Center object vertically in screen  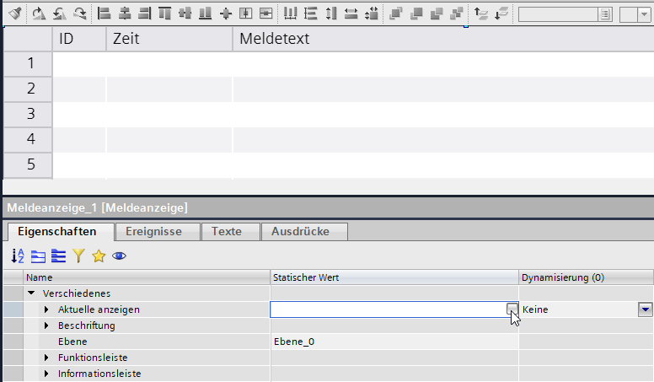point(265,13)
